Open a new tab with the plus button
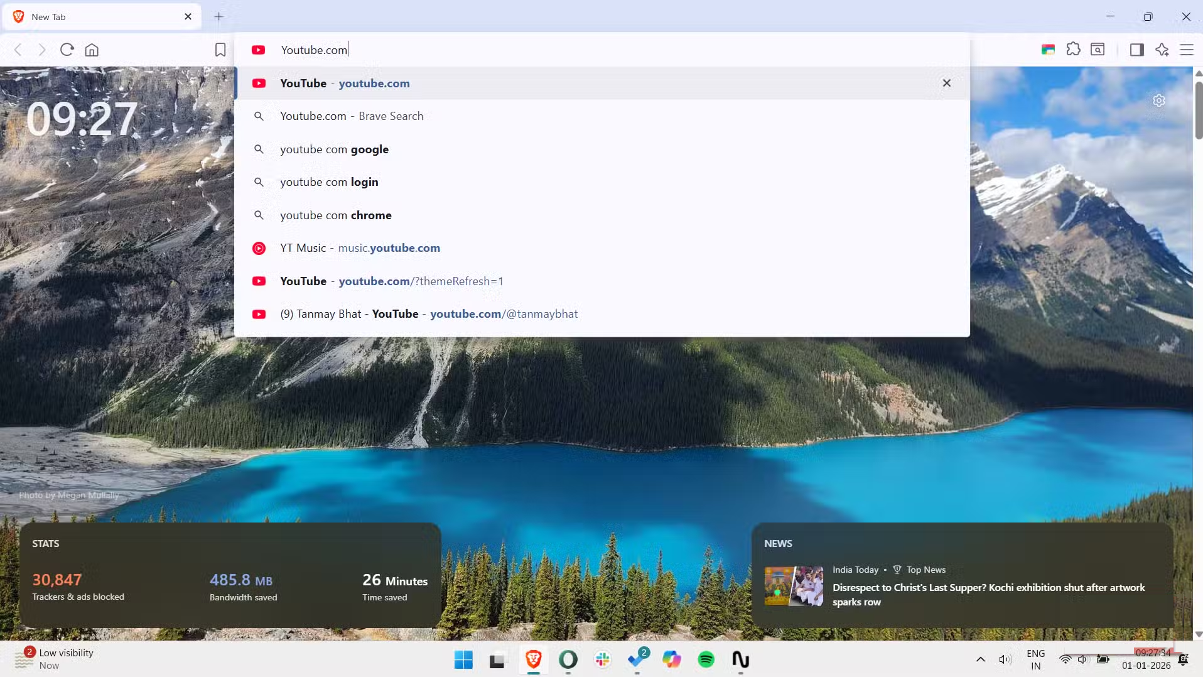 (218, 17)
